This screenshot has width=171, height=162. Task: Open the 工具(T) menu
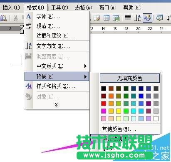tap(59, 8)
